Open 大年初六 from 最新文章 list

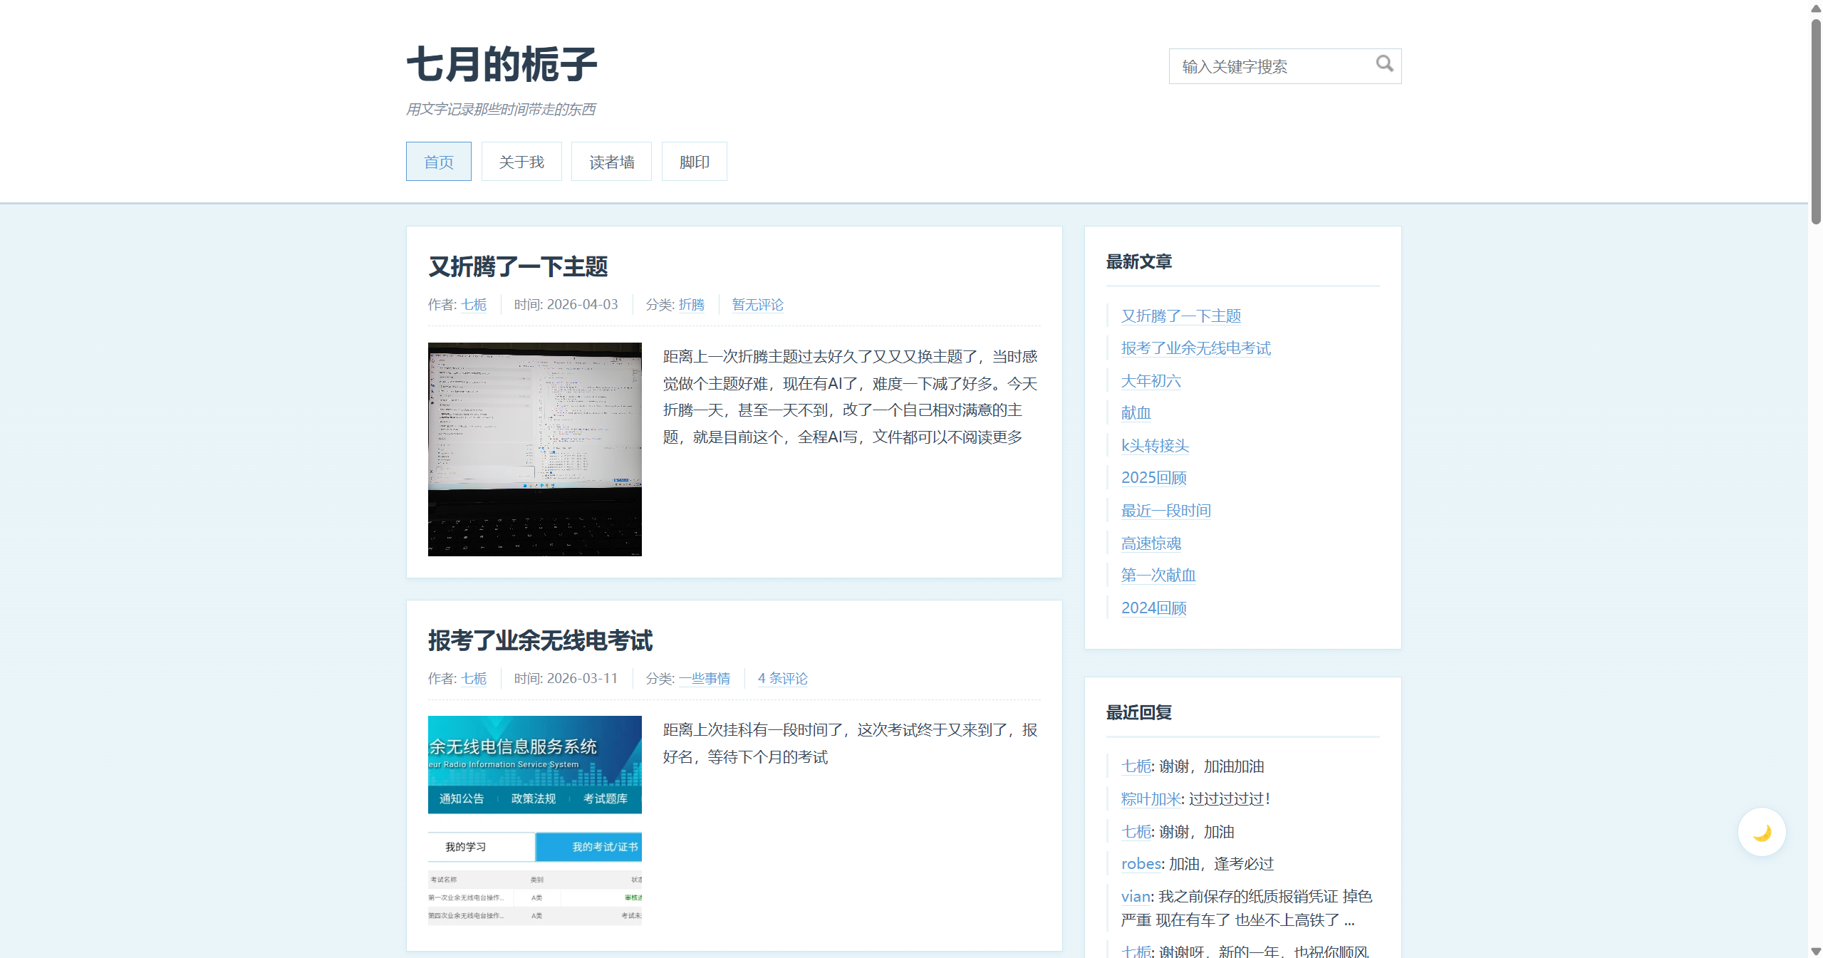1149,381
